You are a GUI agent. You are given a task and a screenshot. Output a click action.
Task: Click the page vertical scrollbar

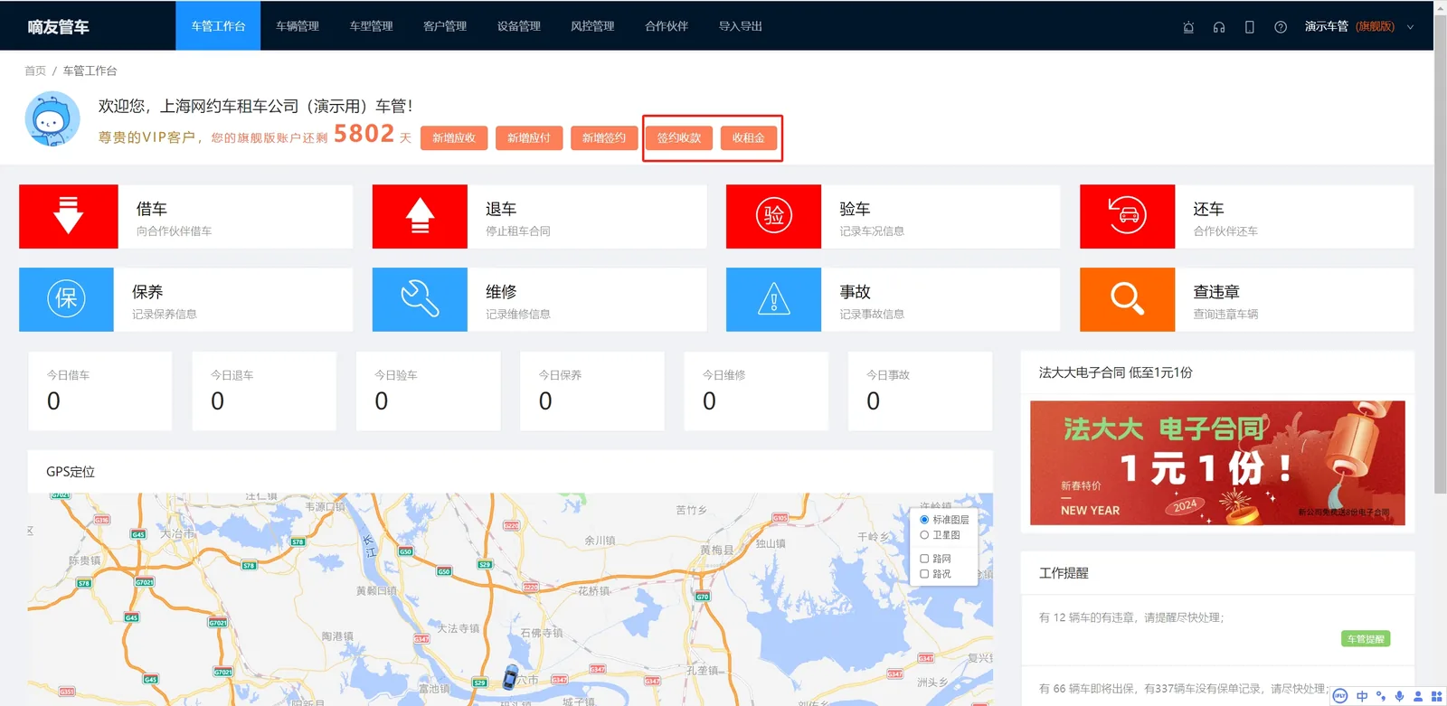[1441, 253]
